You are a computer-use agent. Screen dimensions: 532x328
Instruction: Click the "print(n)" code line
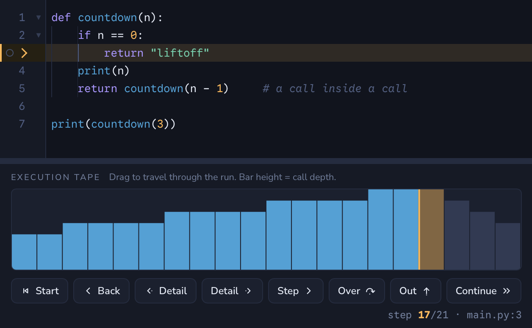(104, 71)
